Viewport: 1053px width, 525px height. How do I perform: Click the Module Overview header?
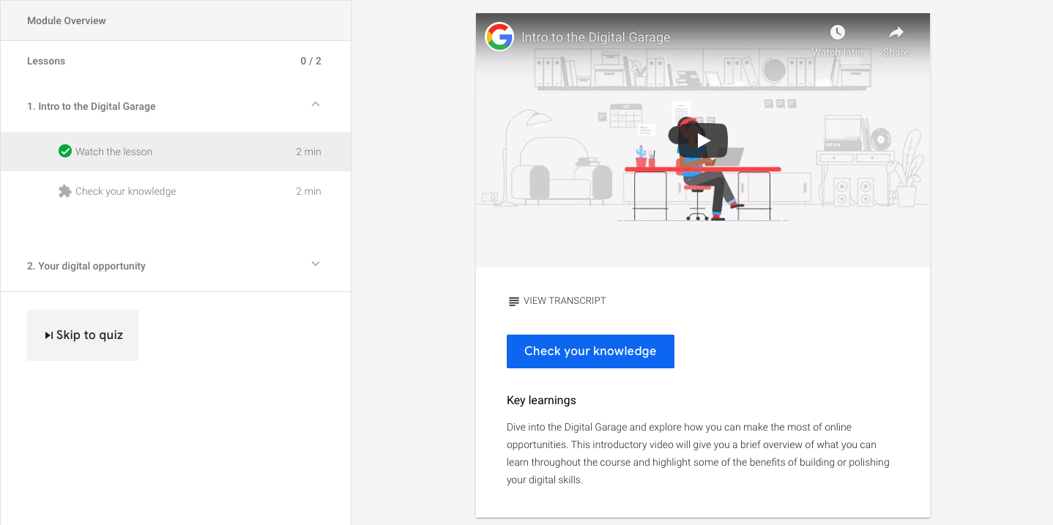pyautogui.click(x=67, y=21)
